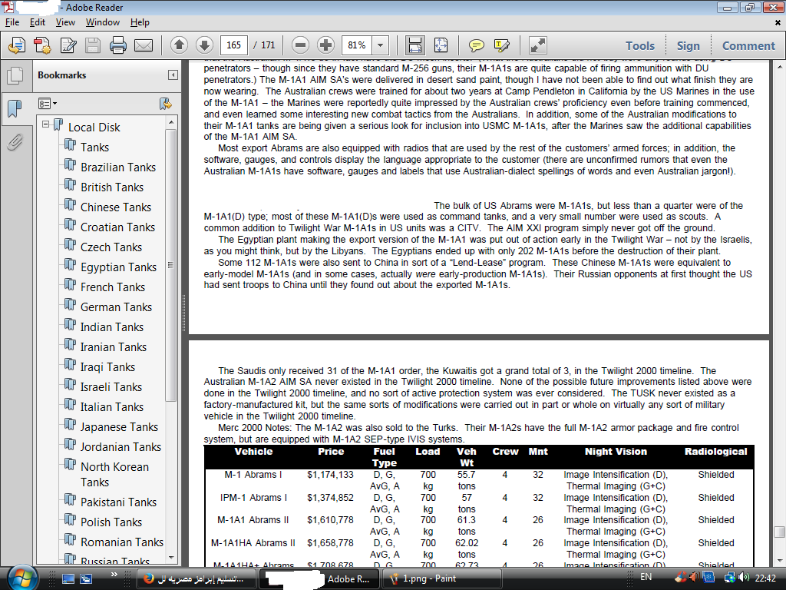This screenshot has width=786, height=590.
Task: Open the Window menu
Action: click(x=102, y=22)
